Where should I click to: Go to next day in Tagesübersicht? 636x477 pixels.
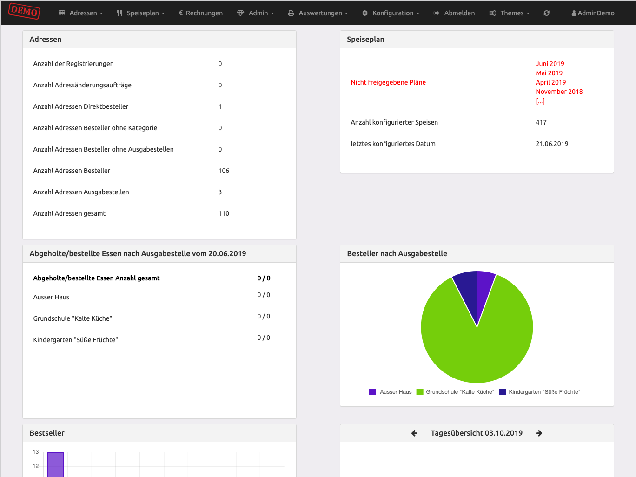click(539, 433)
